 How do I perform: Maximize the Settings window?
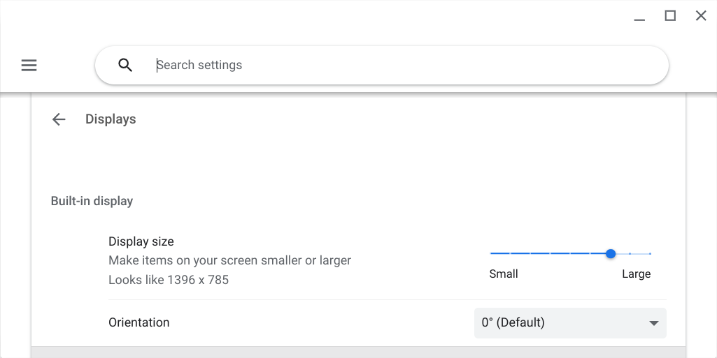[x=670, y=16]
